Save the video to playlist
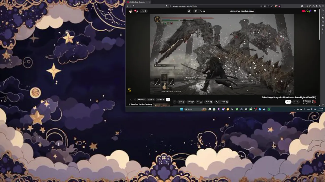This screenshot has height=182, width=325. click(199, 102)
